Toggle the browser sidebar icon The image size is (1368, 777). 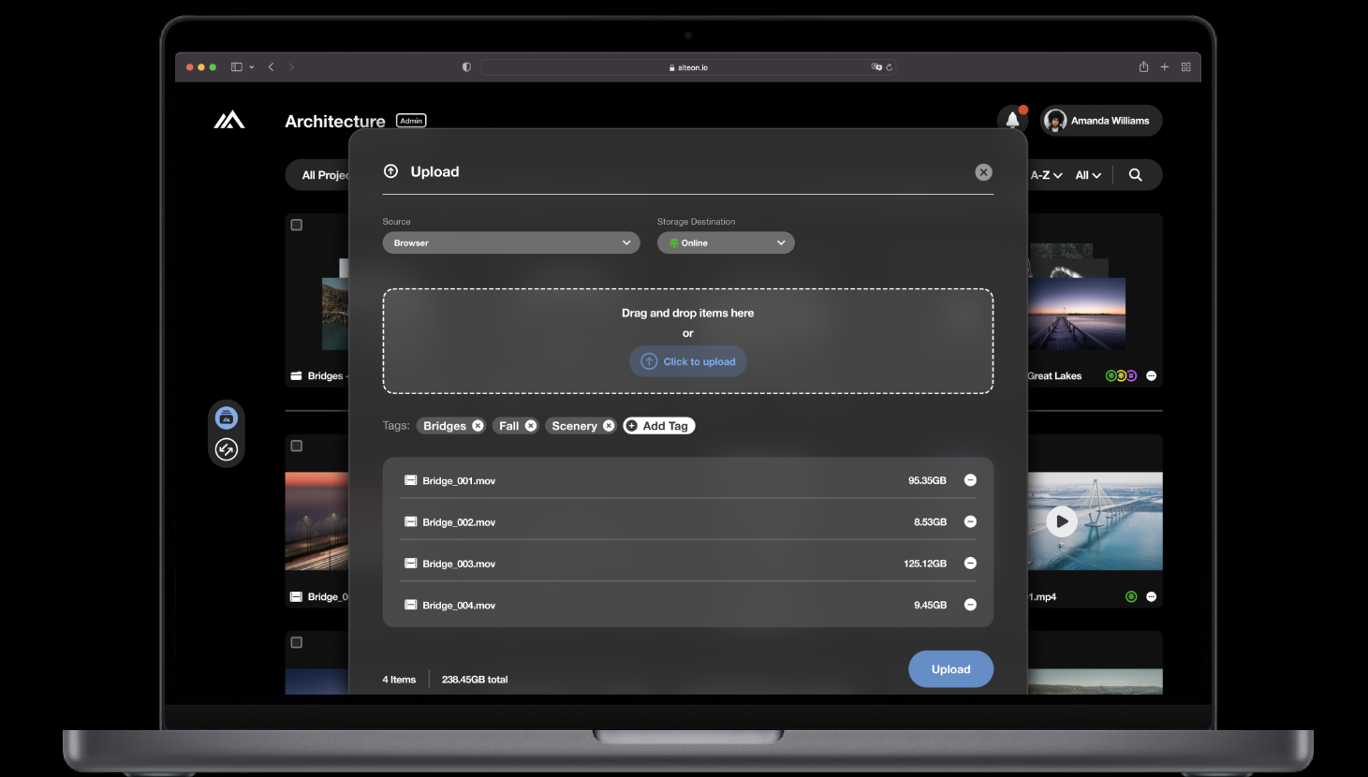click(237, 67)
